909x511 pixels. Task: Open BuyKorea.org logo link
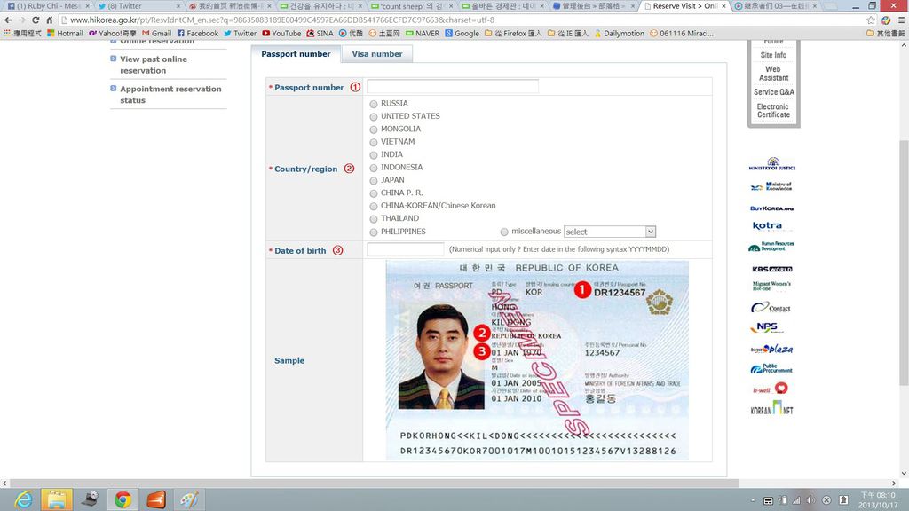click(x=771, y=208)
